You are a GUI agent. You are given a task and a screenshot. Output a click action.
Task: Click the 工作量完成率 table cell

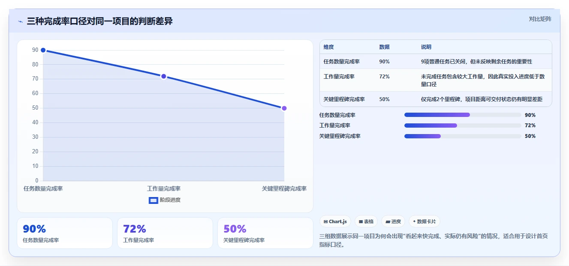click(339, 77)
